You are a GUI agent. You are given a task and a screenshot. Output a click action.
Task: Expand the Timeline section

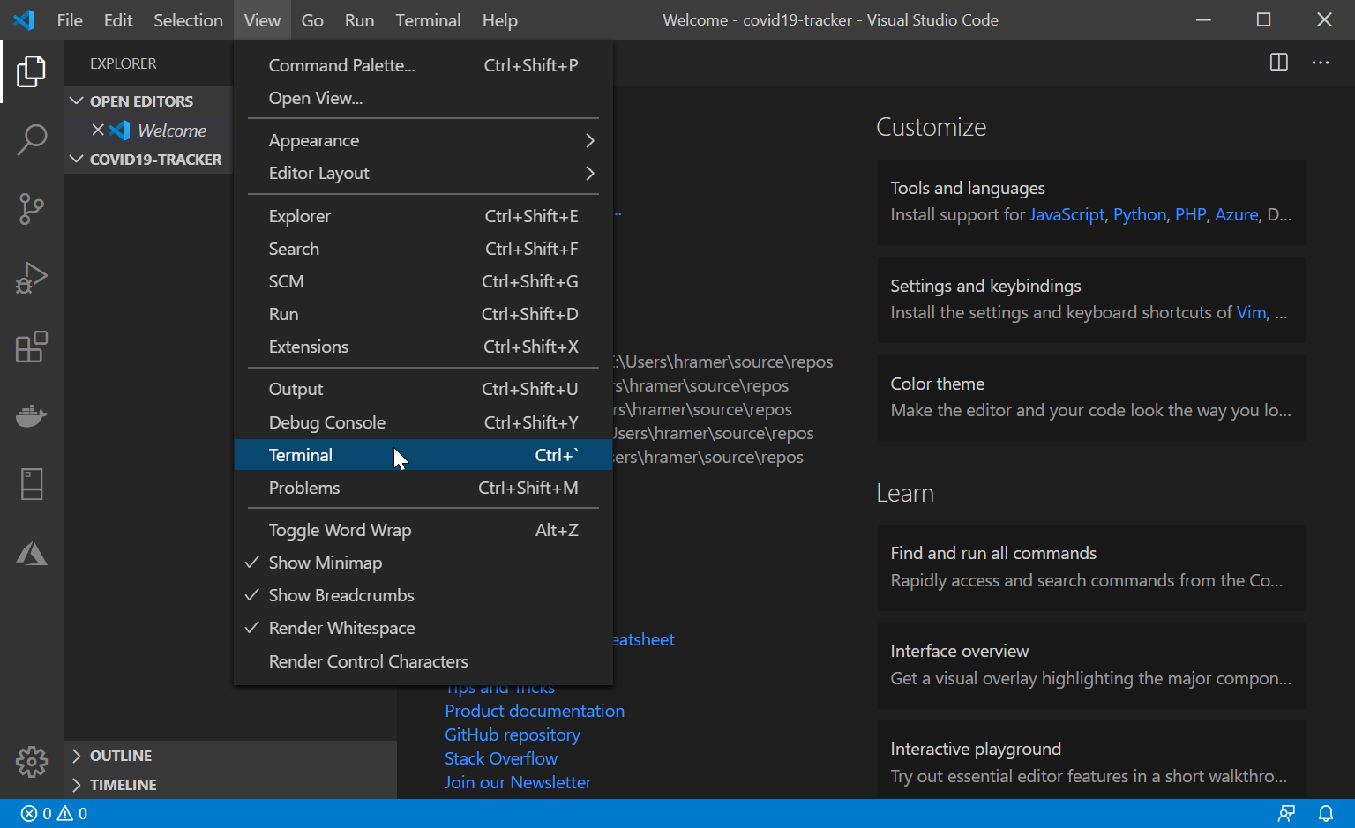(x=229, y=785)
